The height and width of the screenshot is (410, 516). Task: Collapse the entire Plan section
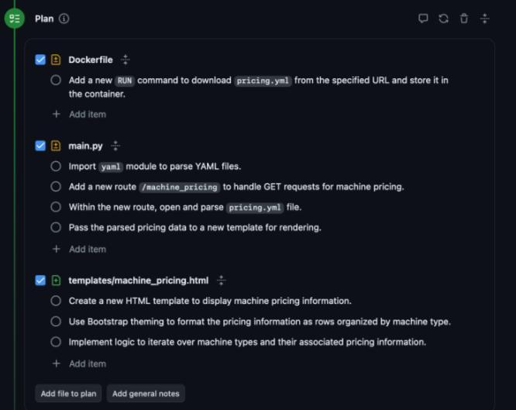pyautogui.click(x=485, y=19)
